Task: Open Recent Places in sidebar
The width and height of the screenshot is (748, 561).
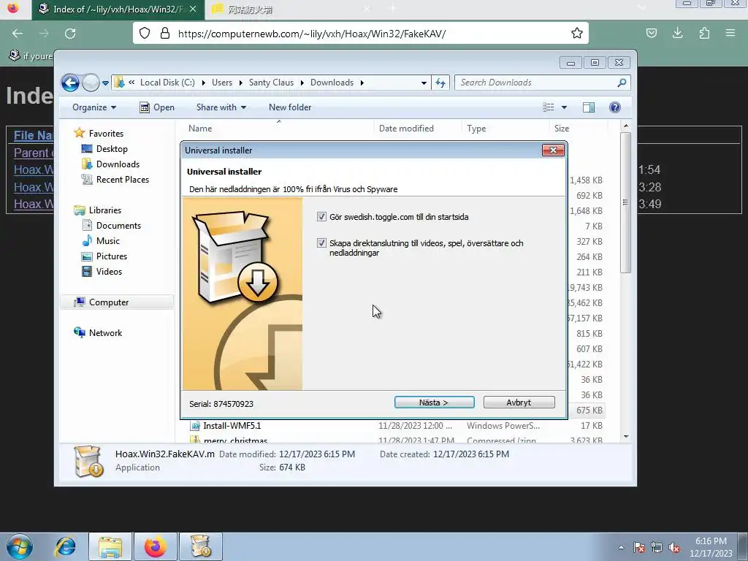Action: click(115, 180)
